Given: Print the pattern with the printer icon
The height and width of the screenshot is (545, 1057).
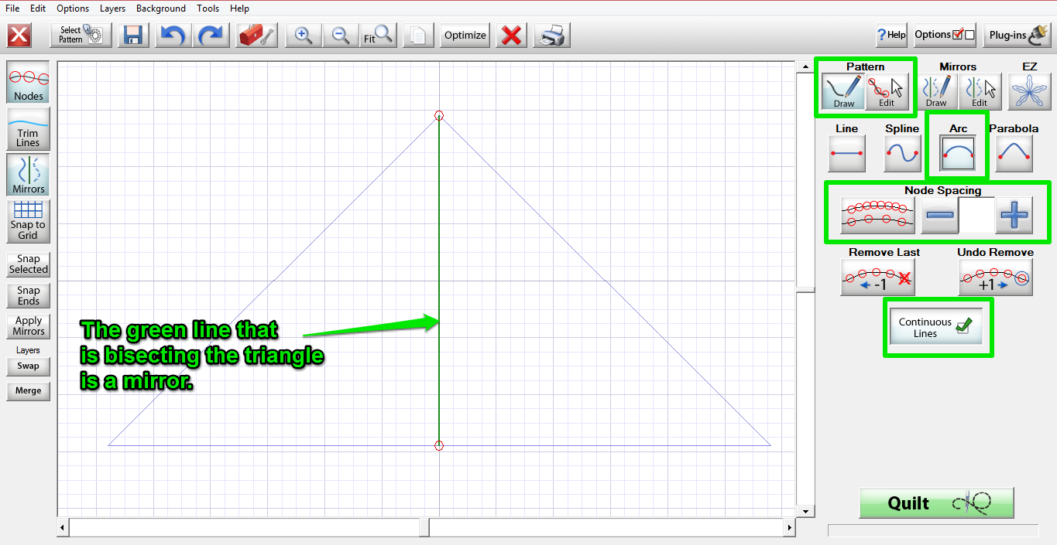Looking at the screenshot, I should pos(552,35).
